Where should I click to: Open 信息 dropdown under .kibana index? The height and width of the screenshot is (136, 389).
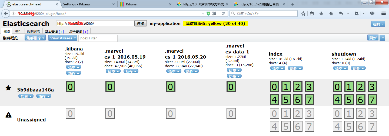(x=74, y=67)
